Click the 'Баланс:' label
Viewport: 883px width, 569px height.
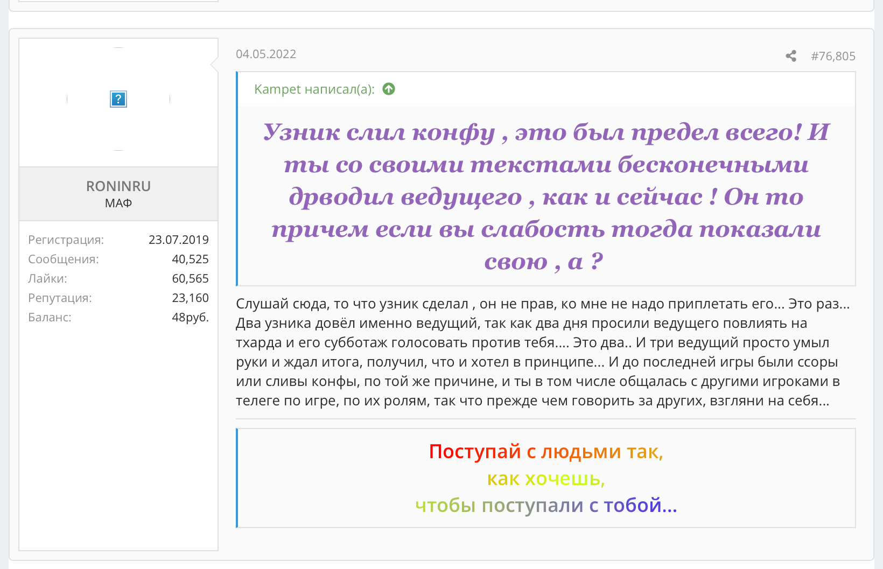pyautogui.click(x=50, y=317)
